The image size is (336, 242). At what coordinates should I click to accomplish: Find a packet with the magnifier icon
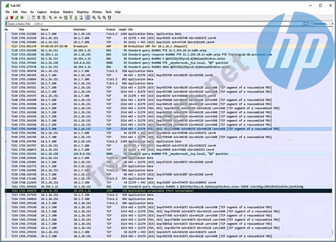coord(50,18)
